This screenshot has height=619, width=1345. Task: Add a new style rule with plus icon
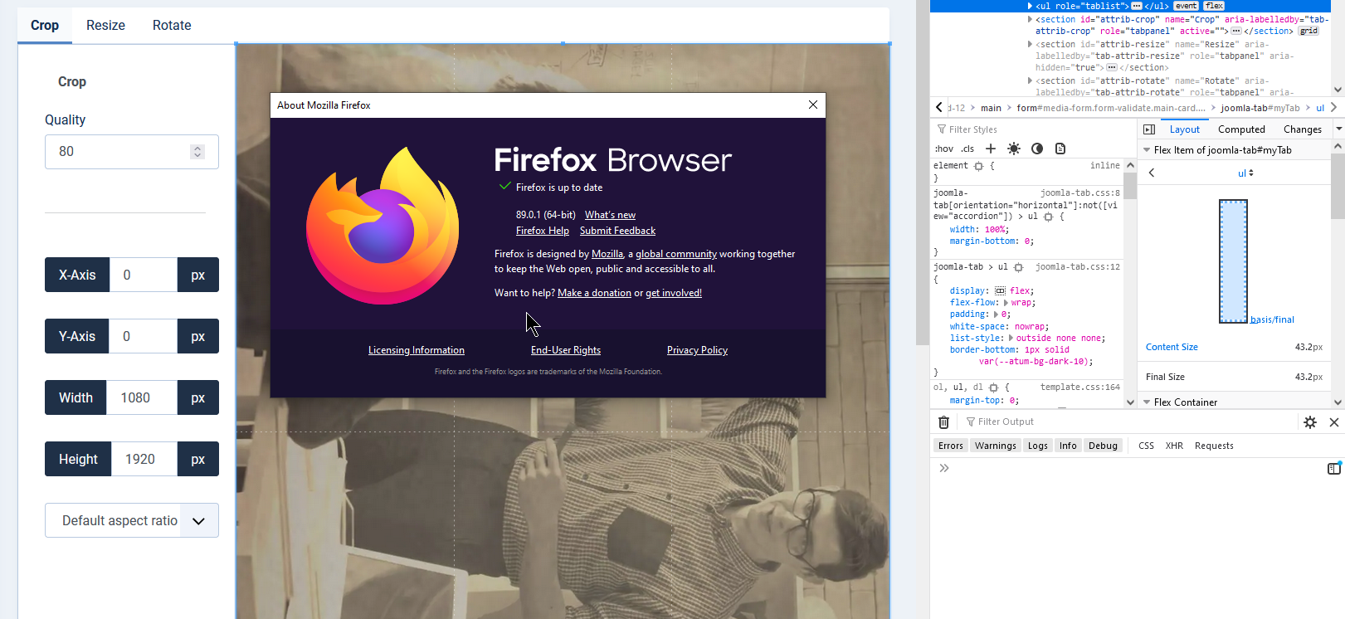pos(991,149)
